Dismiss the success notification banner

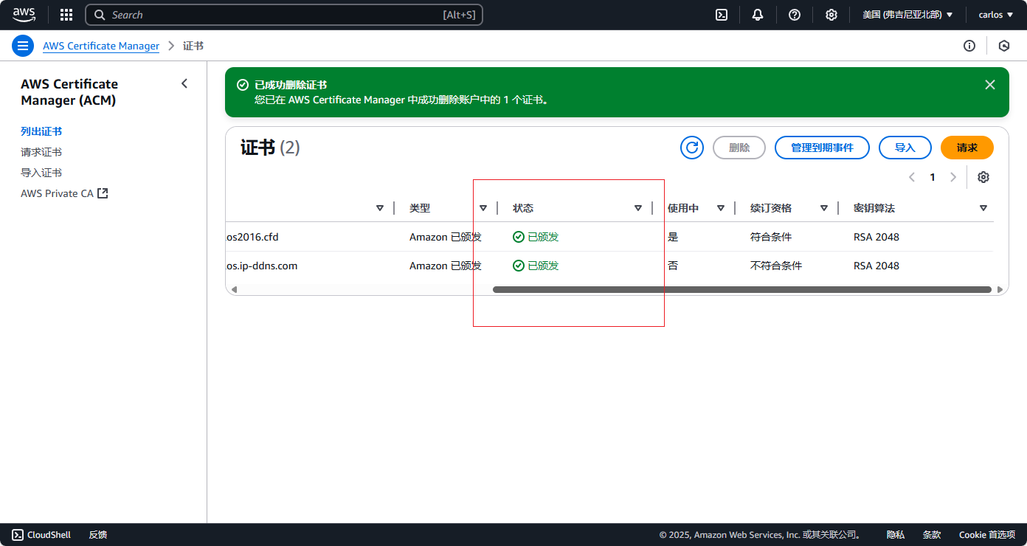[990, 85]
